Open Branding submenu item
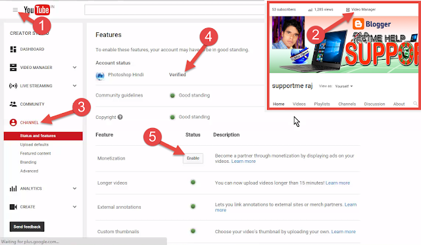Image resolution: width=421 pixels, height=245 pixels. pyautogui.click(x=28, y=162)
